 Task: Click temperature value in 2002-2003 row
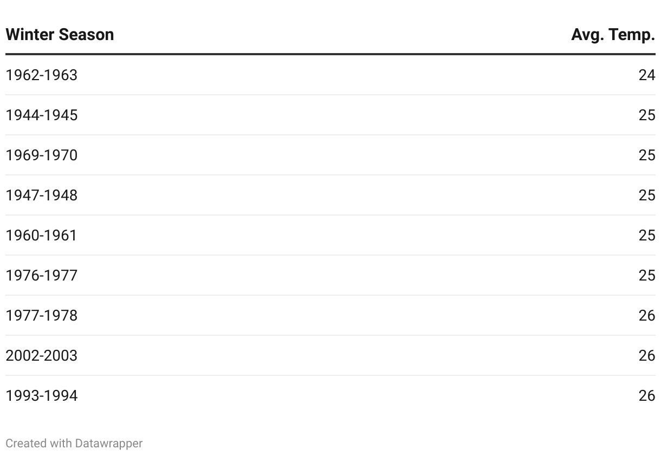[646, 355]
